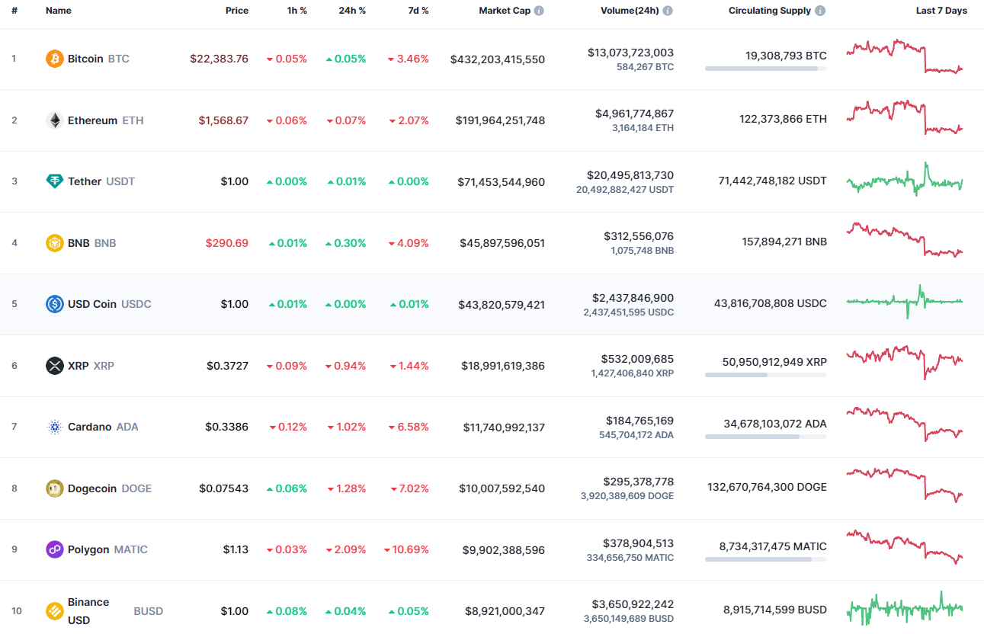This screenshot has height=634, width=984.
Task: Select the XRP logo icon
Action: pos(53,366)
